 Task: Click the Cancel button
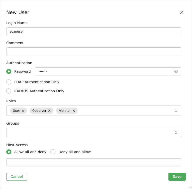pos(17,177)
